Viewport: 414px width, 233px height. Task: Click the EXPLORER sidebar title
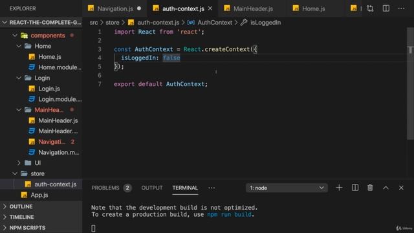click(x=23, y=8)
